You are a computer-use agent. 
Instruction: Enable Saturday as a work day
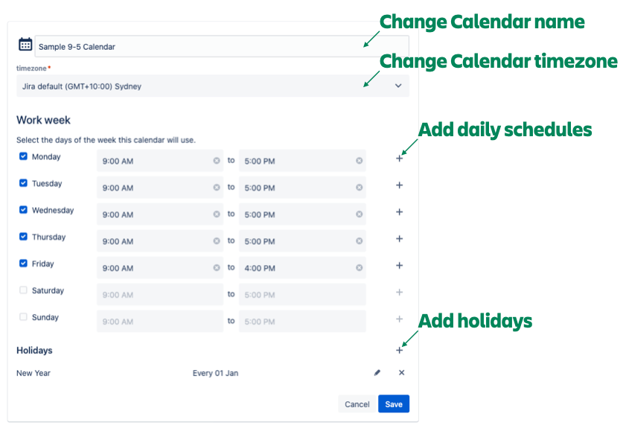coord(24,291)
